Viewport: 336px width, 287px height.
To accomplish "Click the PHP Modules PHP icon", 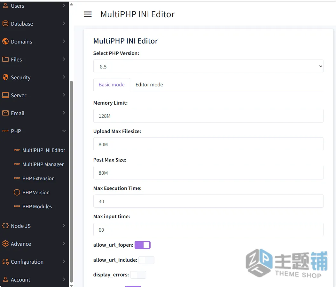I will pyautogui.click(x=17, y=206).
